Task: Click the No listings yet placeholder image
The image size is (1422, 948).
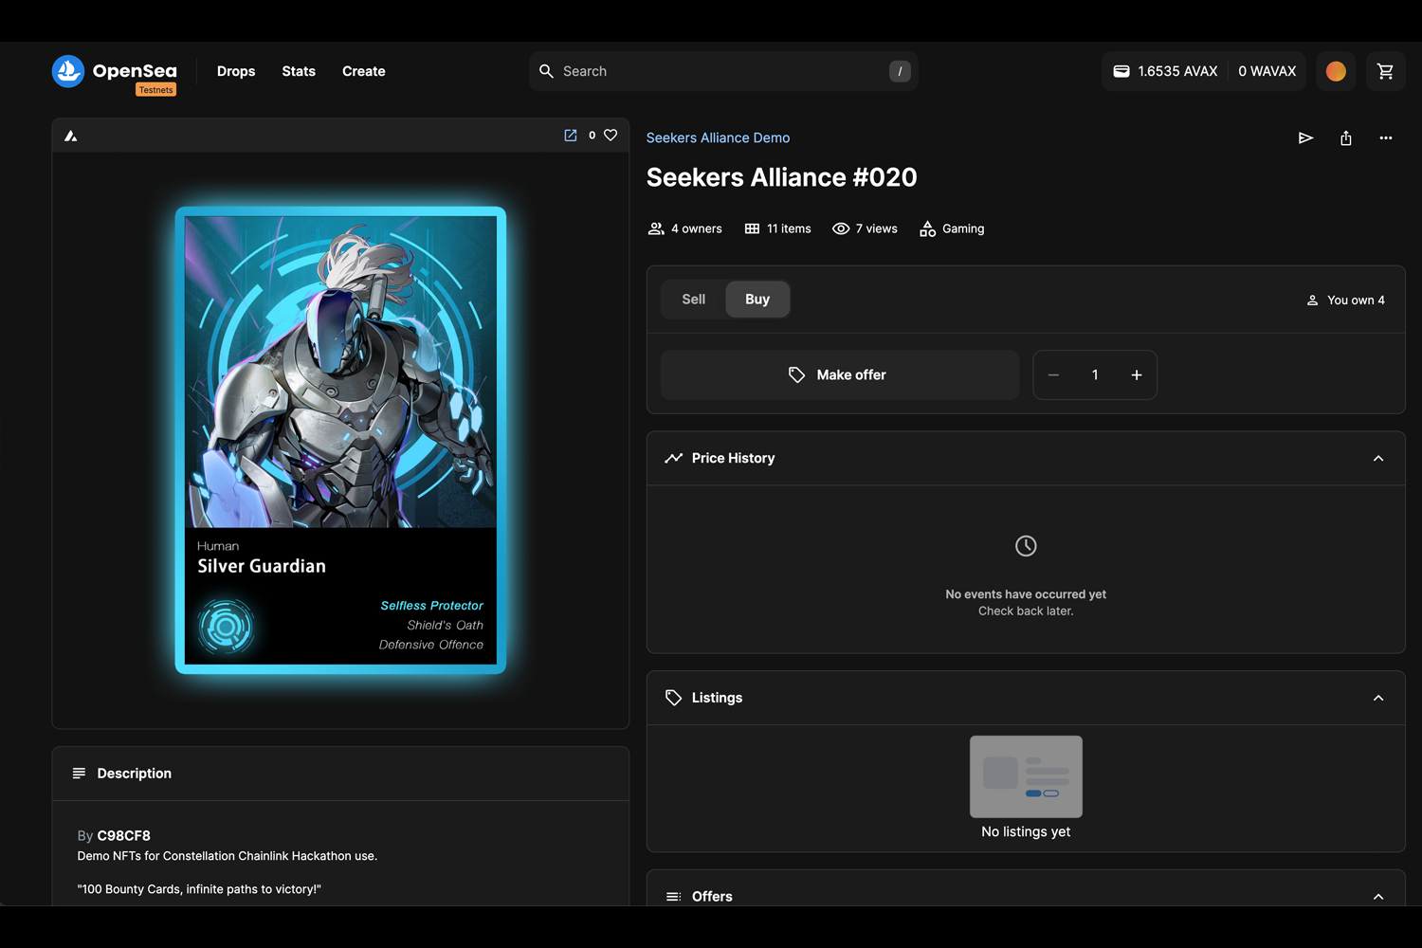Action: [1026, 776]
